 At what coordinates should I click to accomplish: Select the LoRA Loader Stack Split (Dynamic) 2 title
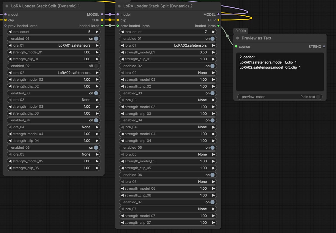[x=158, y=6]
